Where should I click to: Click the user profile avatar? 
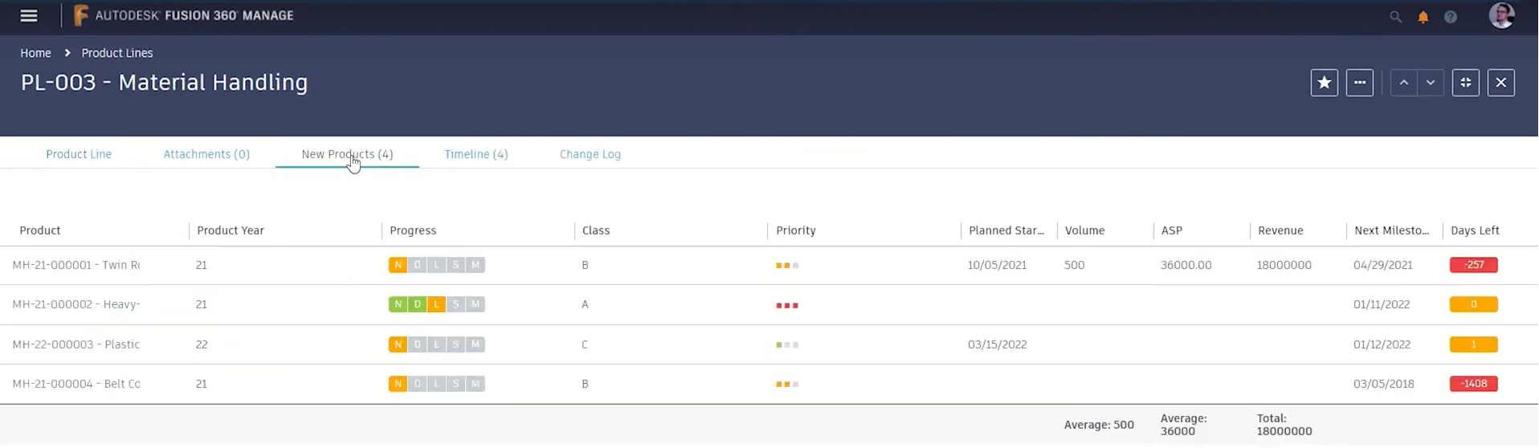(1500, 16)
